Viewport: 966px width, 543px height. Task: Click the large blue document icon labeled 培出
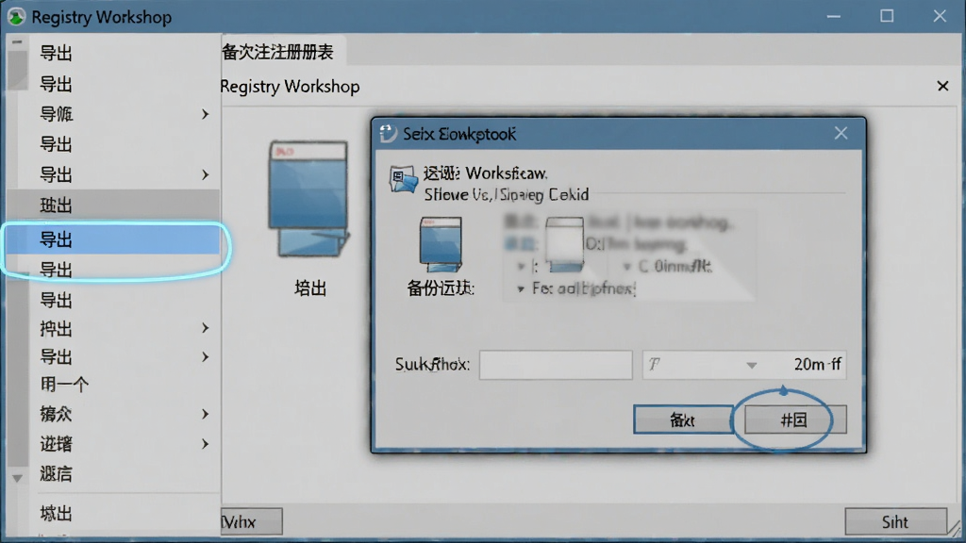tap(308, 200)
